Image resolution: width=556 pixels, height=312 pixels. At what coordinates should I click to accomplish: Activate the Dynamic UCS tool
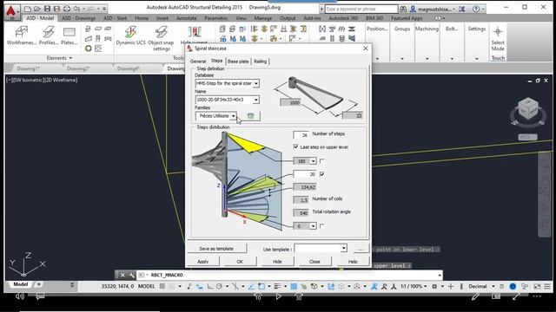coord(131,36)
